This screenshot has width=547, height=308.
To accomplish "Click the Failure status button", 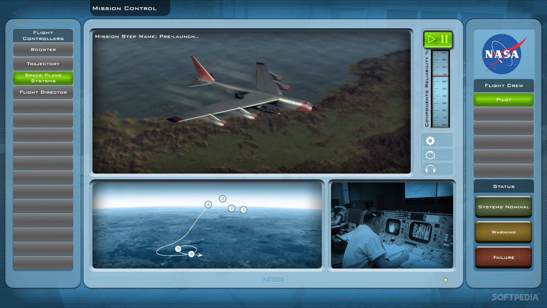I will tap(503, 257).
